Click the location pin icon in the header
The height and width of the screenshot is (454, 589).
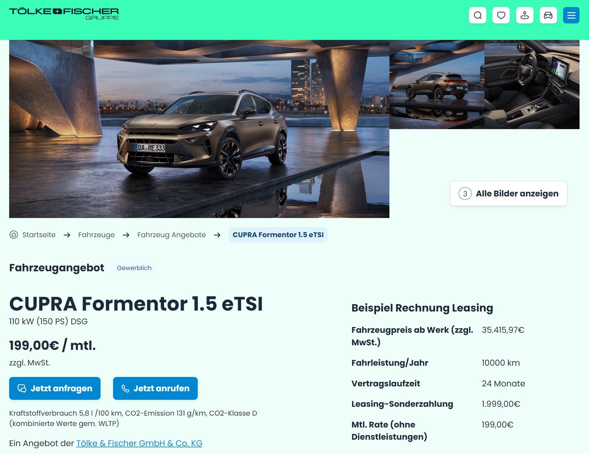tap(525, 15)
